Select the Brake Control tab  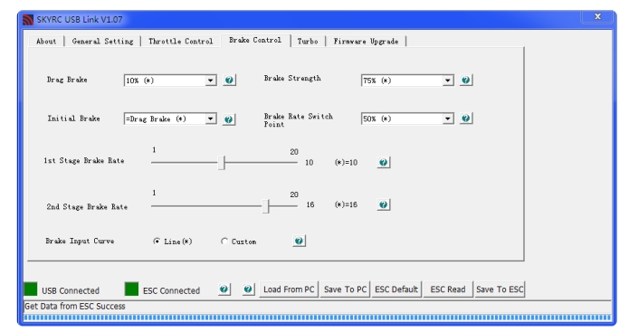[x=255, y=40]
